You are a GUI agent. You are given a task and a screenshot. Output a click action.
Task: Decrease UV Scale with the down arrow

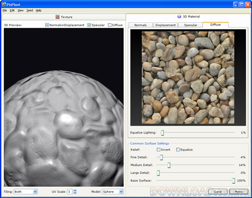[x=75, y=193]
